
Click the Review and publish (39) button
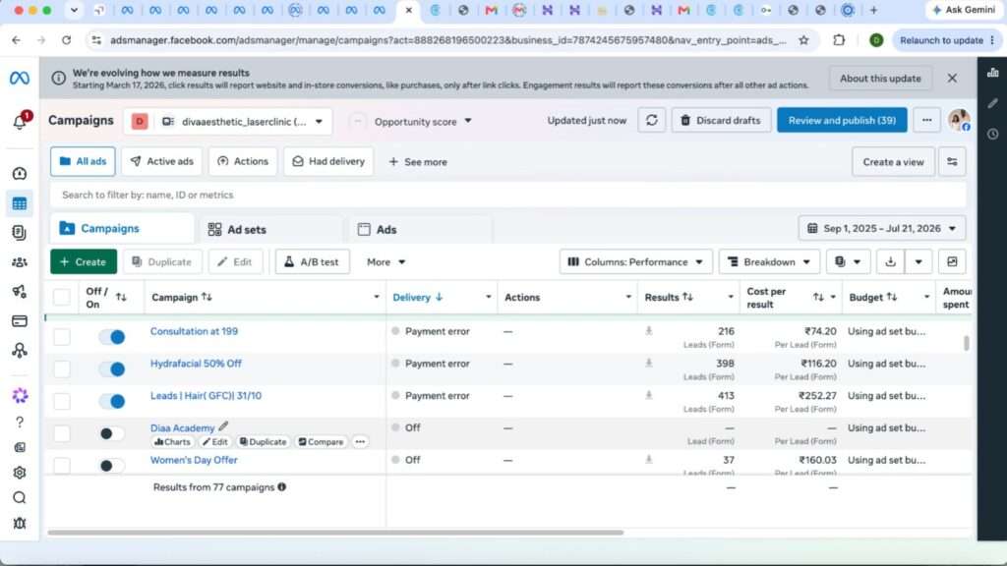pyautogui.click(x=842, y=121)
